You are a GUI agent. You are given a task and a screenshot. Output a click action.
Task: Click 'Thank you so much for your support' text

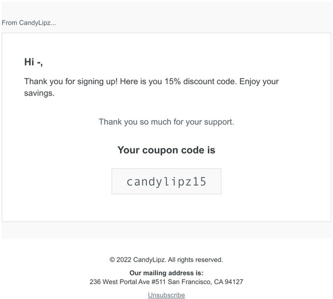pos(166,122)
